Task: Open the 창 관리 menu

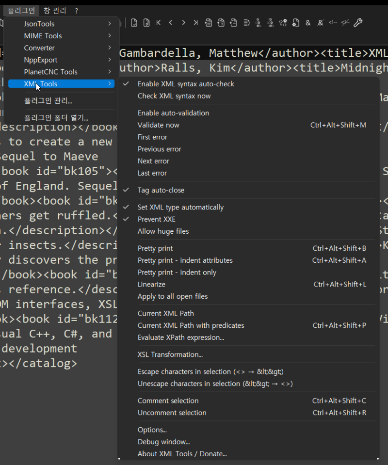Action: tap(54, 10)
